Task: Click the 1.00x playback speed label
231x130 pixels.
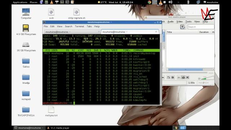Action: [x=192, y=83]
